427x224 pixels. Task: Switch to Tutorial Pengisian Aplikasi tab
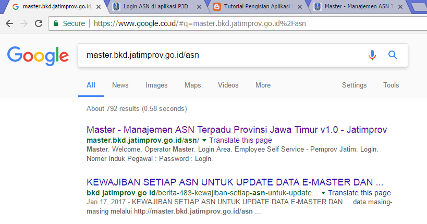click(257, 7)
